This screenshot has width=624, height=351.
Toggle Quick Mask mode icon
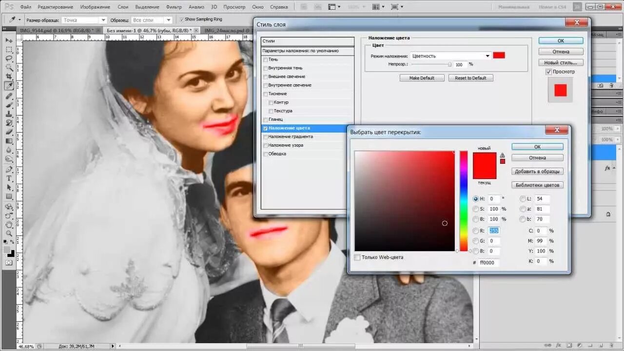click(x=9, y=262)
